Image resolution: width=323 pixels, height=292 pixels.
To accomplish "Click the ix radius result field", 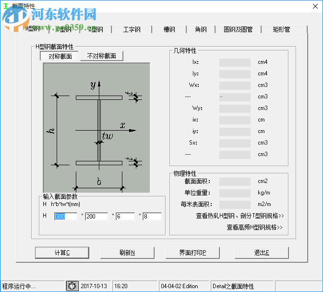I will pyautogui.click(x=235, y=120).
